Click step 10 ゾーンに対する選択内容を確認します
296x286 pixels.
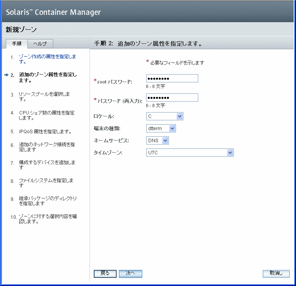pos(48,219)
